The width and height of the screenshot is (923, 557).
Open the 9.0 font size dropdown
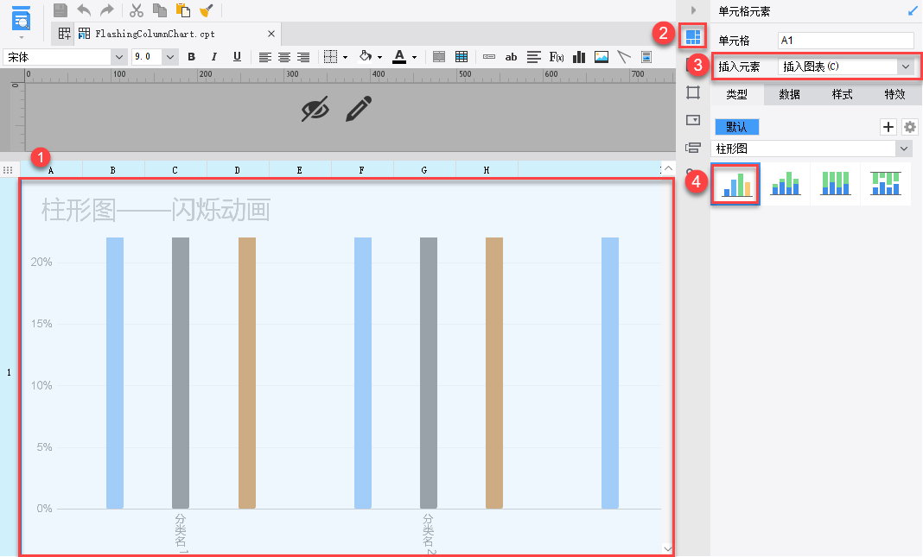coord(170,57)
